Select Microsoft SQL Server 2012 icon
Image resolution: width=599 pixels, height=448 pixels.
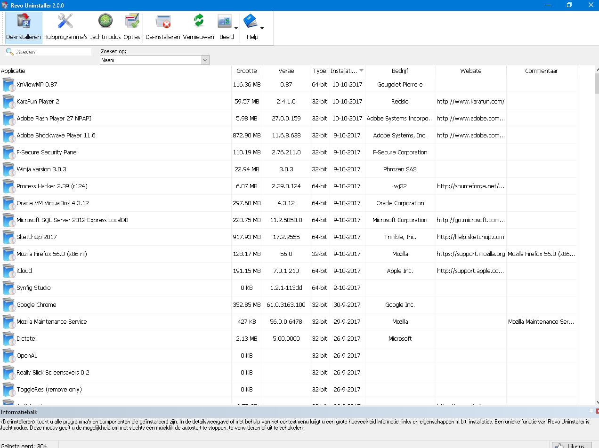click(x=8, y=220)
